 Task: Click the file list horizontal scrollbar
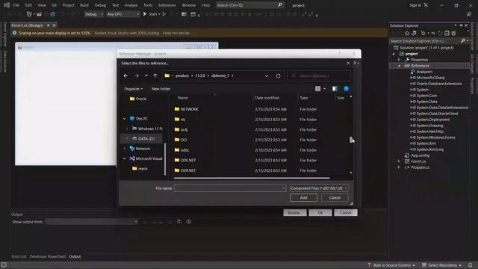(x=252, y=178)
